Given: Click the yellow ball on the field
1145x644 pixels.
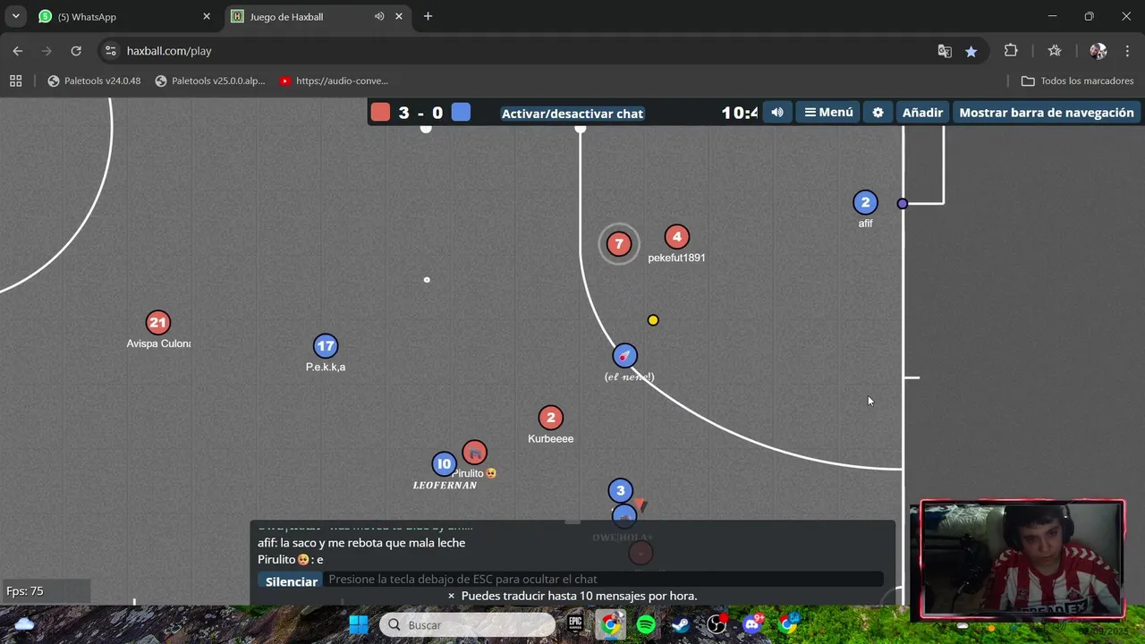Looking at the screenshot, I should click(653, 320).
